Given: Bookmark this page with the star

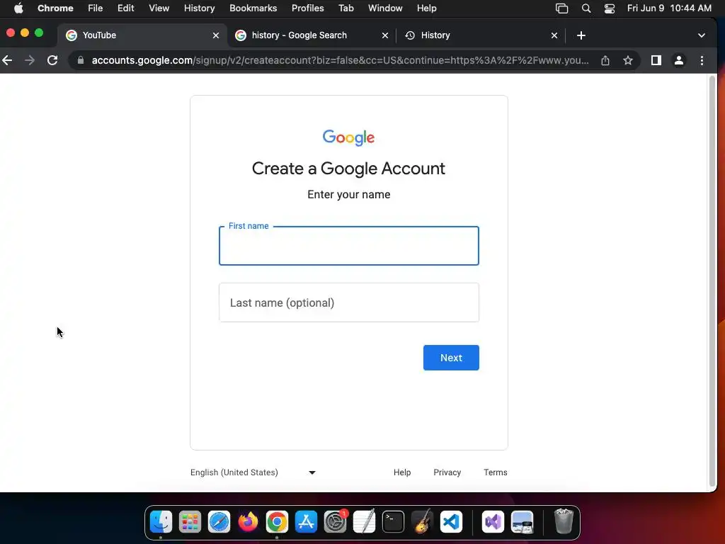Looking at the screenshot, I should pos(627,60).
